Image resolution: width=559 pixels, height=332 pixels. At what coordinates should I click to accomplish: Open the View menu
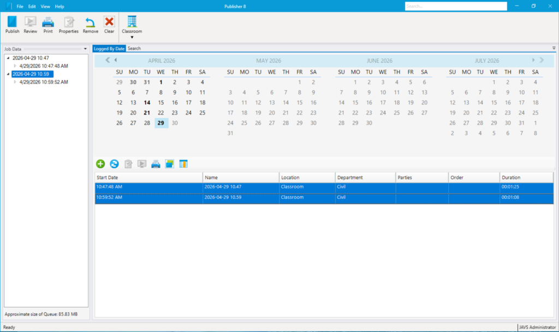point(45,7)
